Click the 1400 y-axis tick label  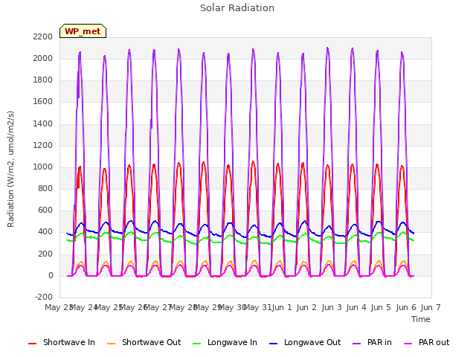[x=43, y=123]
